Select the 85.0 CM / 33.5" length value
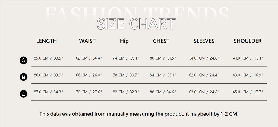The height and width of the screenshot is (127, 278). click(x=48, y=58)
